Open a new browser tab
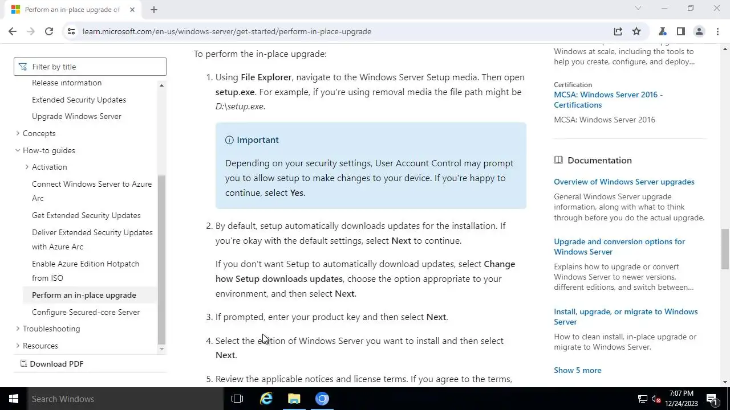The height and width of the screenshot is (410, 730). pos(154,10)
